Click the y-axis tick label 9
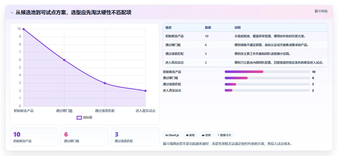This screenshot has height=156, width=338. coord(20,37)
